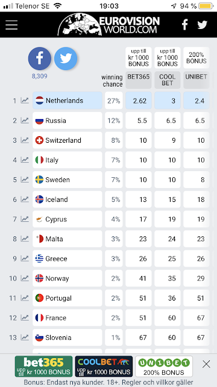Open the Sweden country entry
This screenshot has height=387, width=217.
[67, 180]
